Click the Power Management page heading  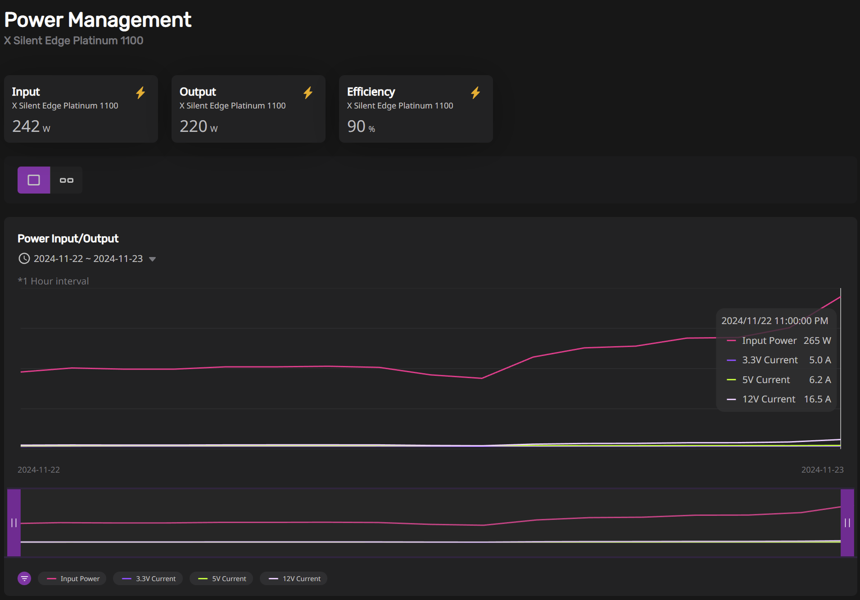(x=98, y=20)
